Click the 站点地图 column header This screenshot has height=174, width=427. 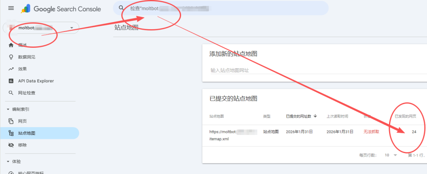[x=217, y=116]
